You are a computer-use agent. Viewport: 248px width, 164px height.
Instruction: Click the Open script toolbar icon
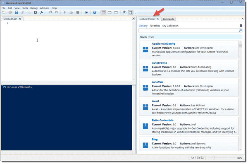[x=10, y=12]
